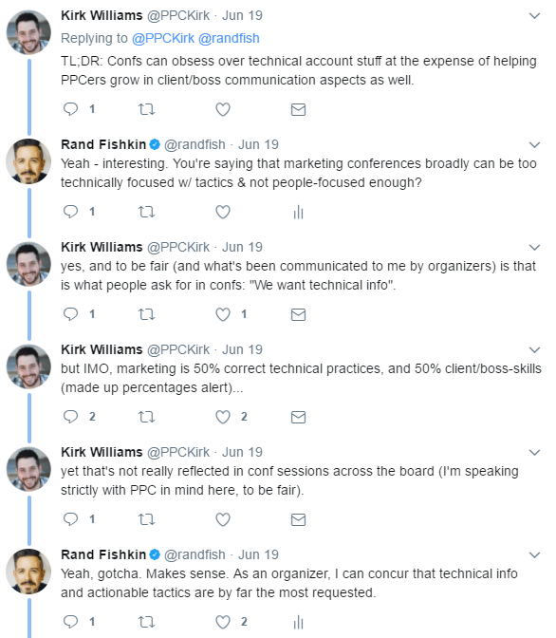Like Kirk's TL;DR tweet

pos(223,109)
